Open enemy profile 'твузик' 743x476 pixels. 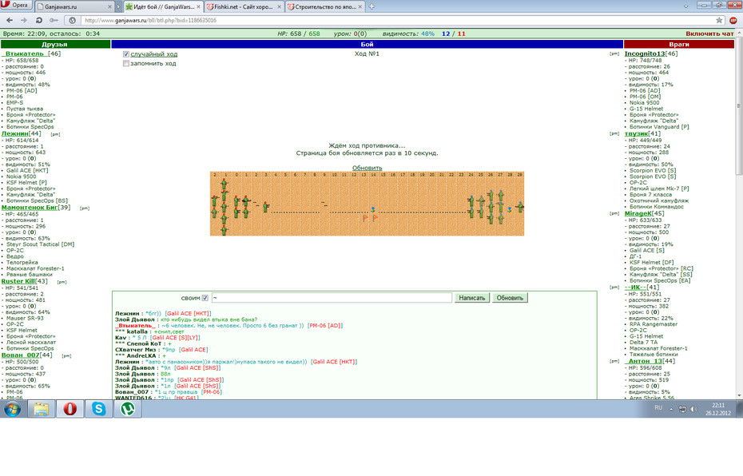(636, 133)
